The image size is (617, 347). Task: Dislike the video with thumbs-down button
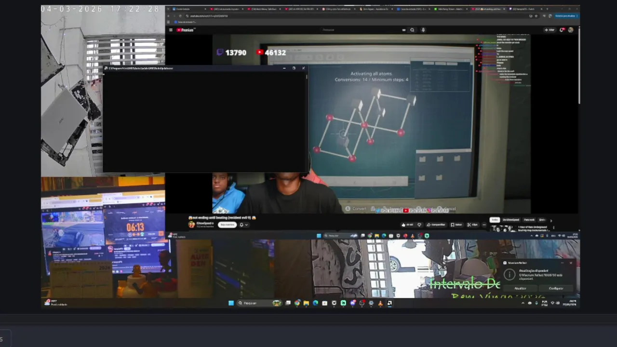point(419,225)
